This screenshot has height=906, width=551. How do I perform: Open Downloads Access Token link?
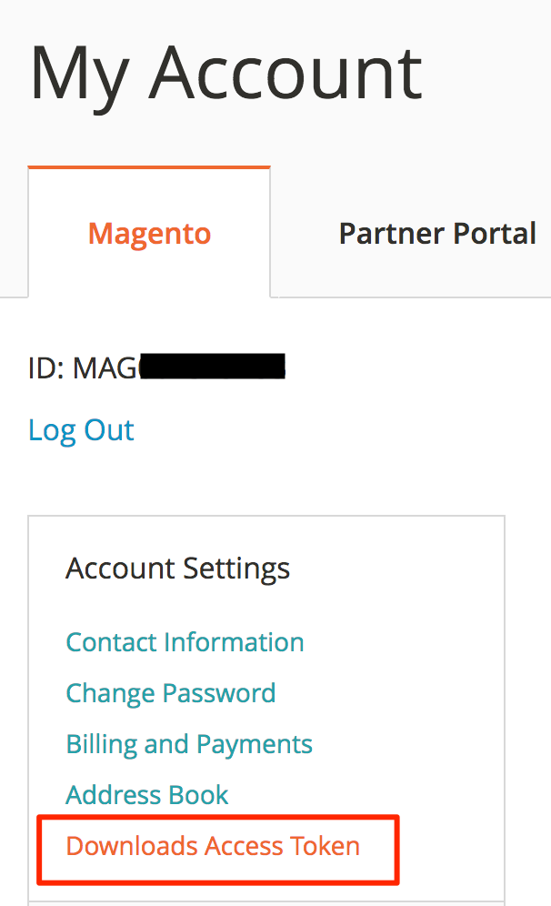[x=213, y=846]
